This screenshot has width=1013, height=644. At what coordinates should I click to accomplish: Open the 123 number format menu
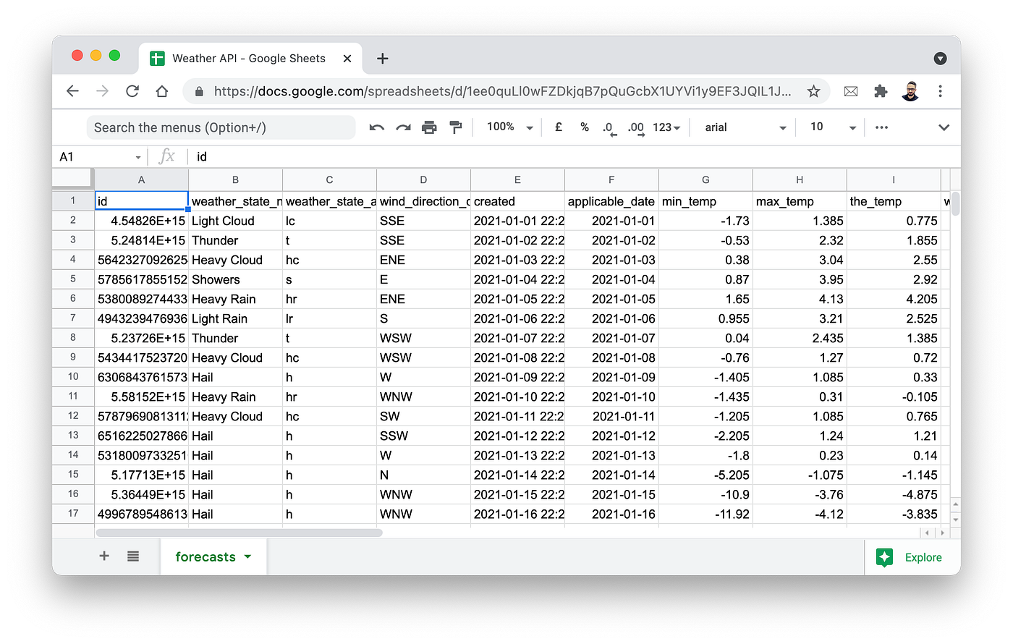point(666,127)
